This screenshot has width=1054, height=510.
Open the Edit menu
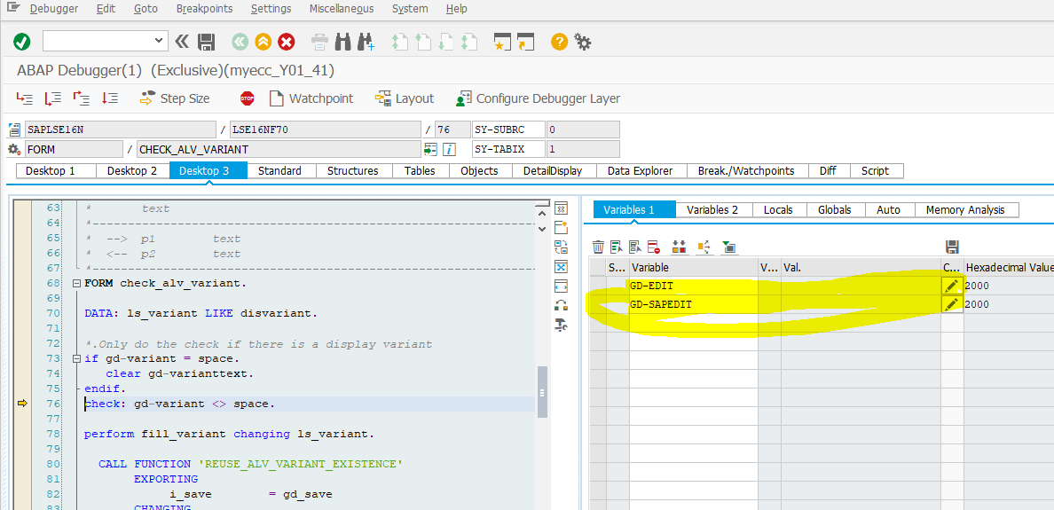pyautogui.click(x=106, y=9)
